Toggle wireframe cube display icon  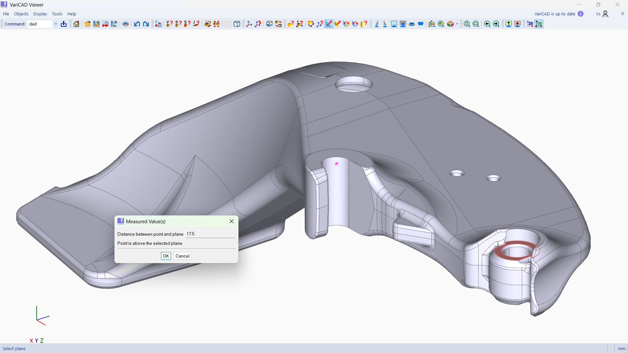point(237,24)
